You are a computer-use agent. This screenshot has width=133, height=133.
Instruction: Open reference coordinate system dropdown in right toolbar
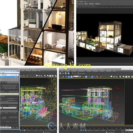click(76, 77)
